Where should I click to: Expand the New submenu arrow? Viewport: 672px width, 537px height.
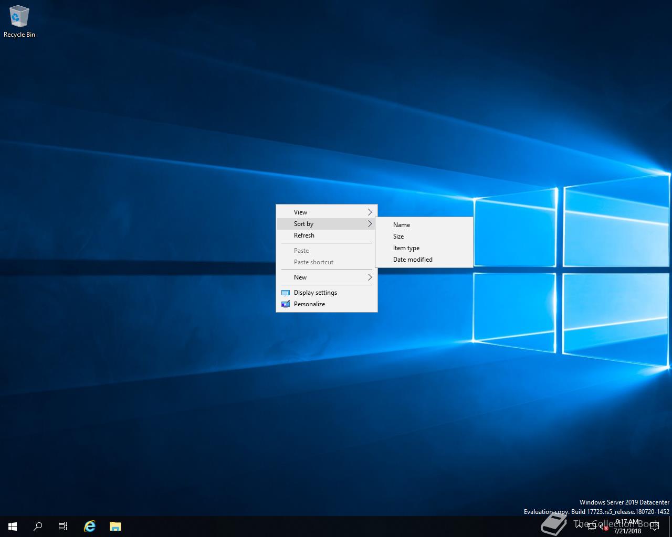370,277
